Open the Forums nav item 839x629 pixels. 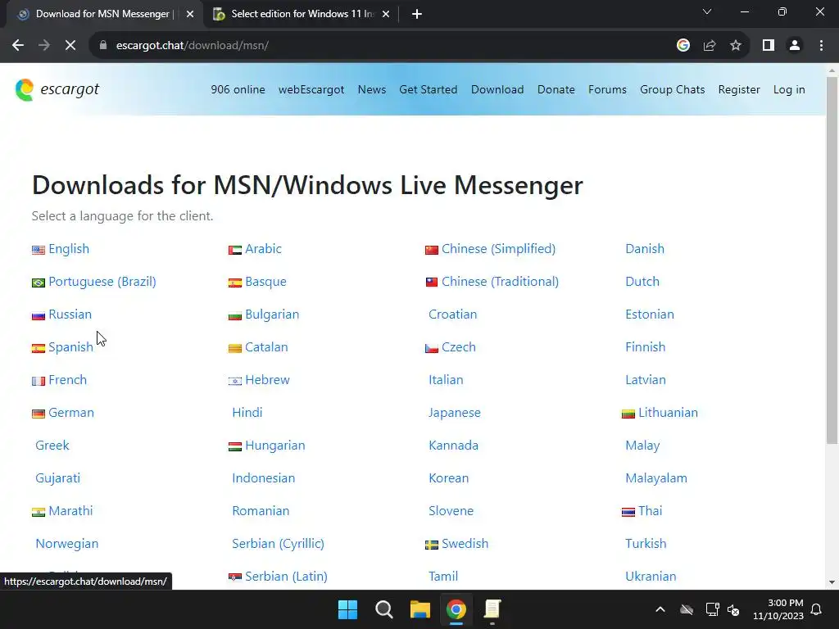[607, 90]
